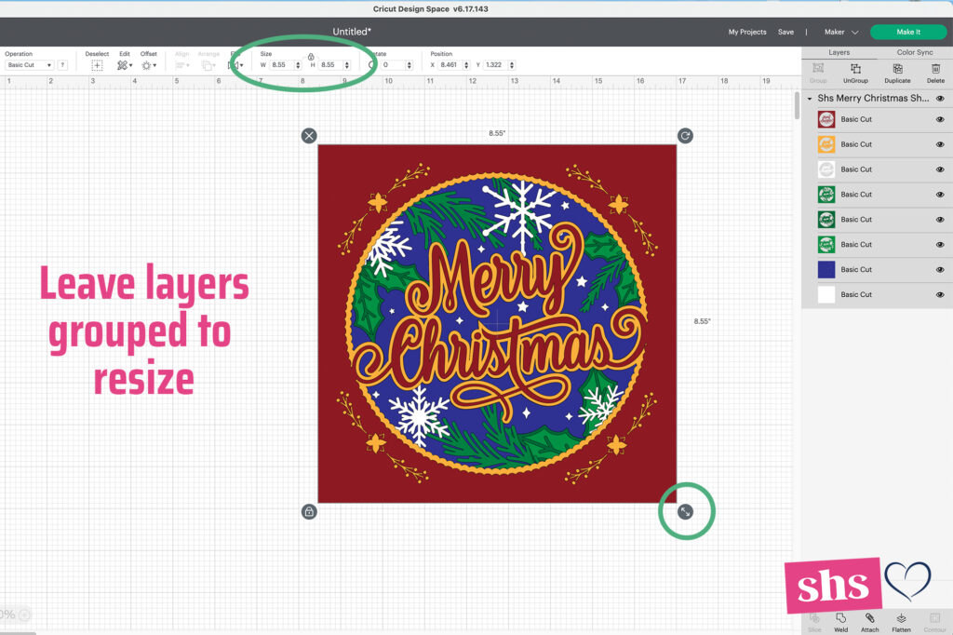Switch to the Color Sync tab
The height and width of the screenshot is (635, 953).
tap(915, 52)
